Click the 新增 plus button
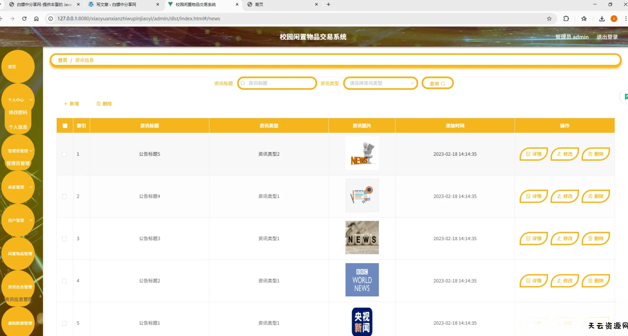Screen dimensions: 628x336 [x=71, y=104]
